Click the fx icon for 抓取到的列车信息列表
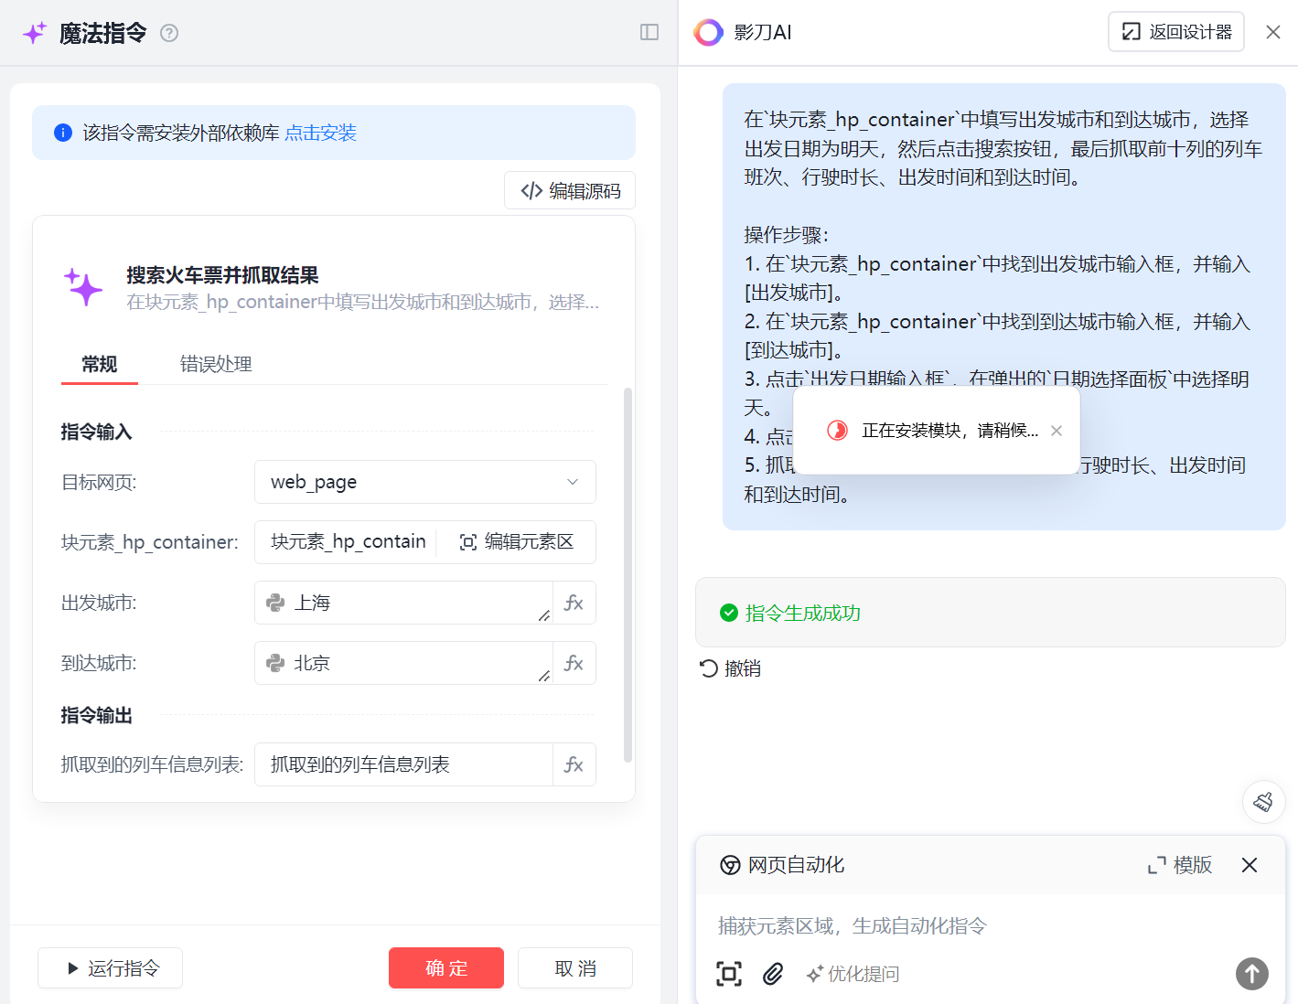 pyautogui.click(x=574, y=764)
